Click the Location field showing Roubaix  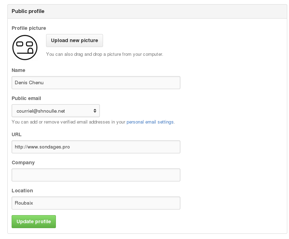tap(96, 203)
